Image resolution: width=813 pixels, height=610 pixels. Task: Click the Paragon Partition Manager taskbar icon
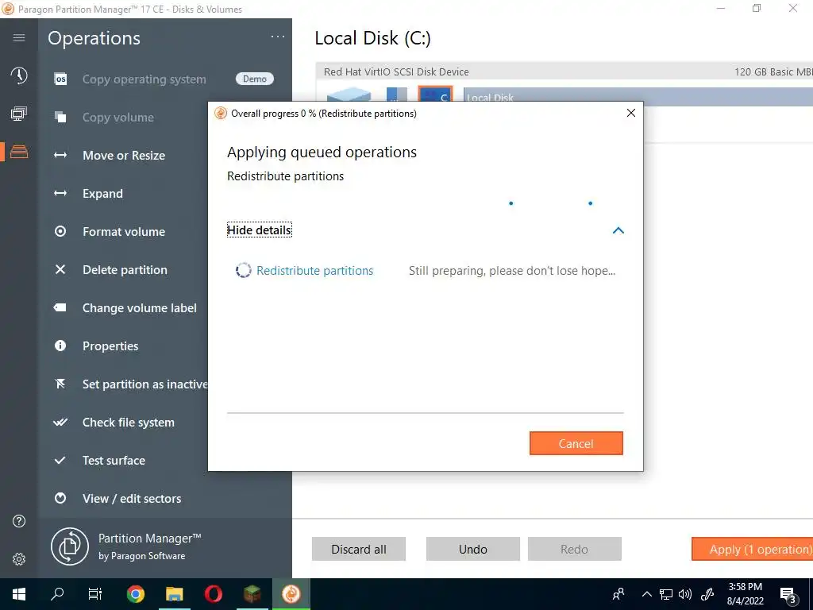291,594
